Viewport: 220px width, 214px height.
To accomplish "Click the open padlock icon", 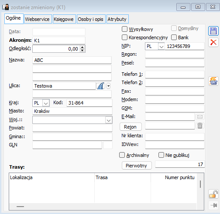I will click(213, 194).
